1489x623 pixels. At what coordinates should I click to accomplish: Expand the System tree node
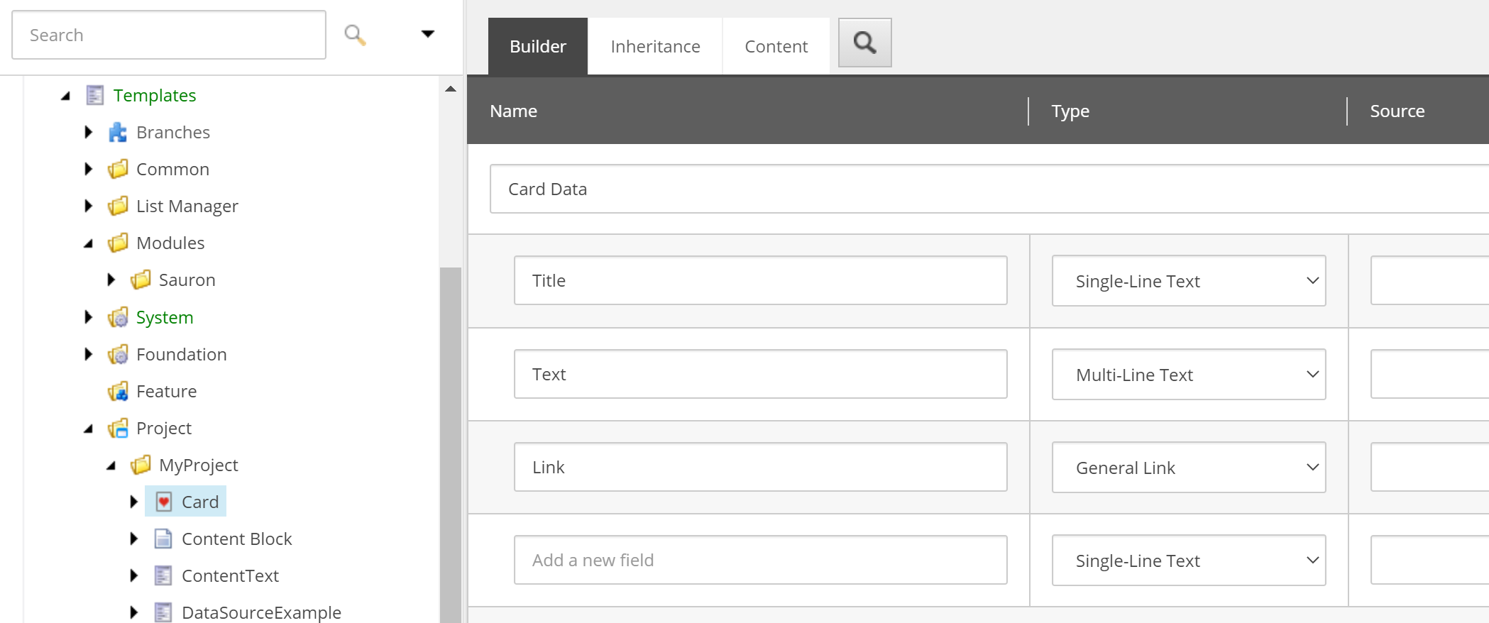pos(88,317)
